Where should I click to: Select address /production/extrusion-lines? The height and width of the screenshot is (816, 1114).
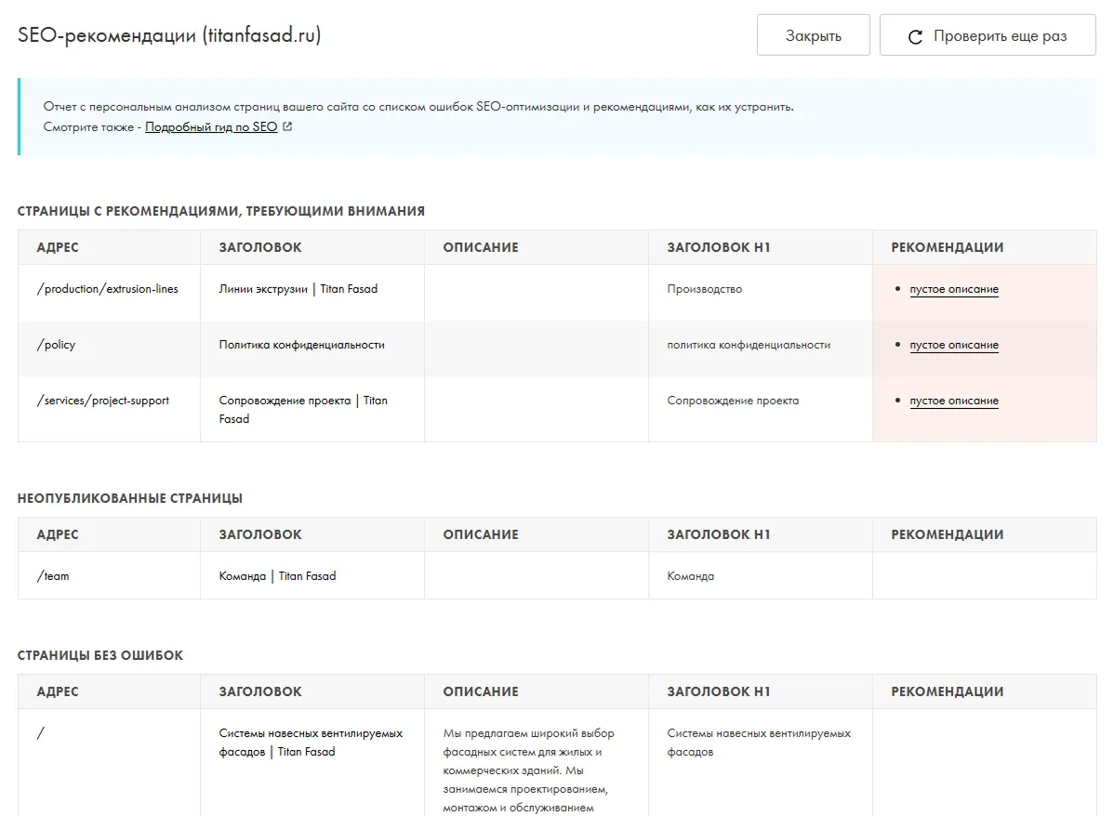click(107, 289)
